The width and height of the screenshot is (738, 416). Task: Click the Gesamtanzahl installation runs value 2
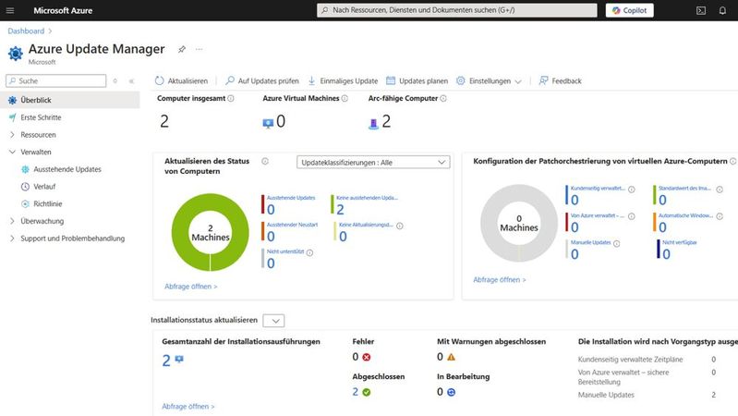pos(166,361)
